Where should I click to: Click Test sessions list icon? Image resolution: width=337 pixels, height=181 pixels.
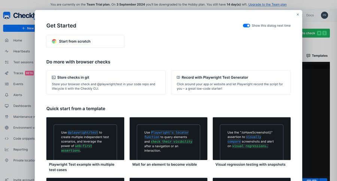tap(7, 62)
